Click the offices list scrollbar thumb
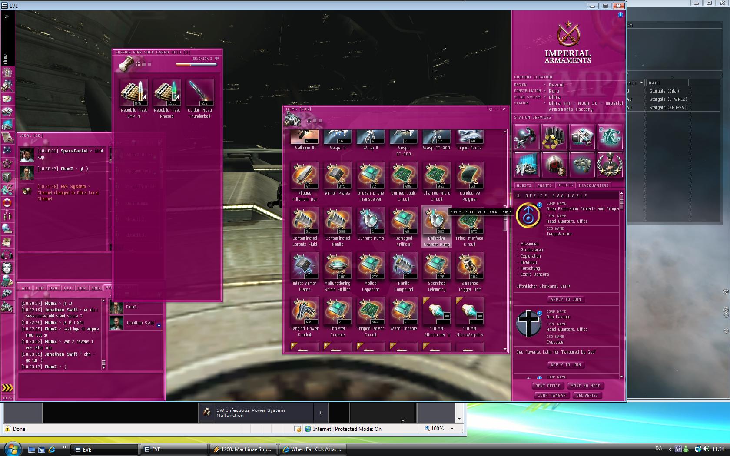This screenshot has width=730, height=456. [621, 202]
